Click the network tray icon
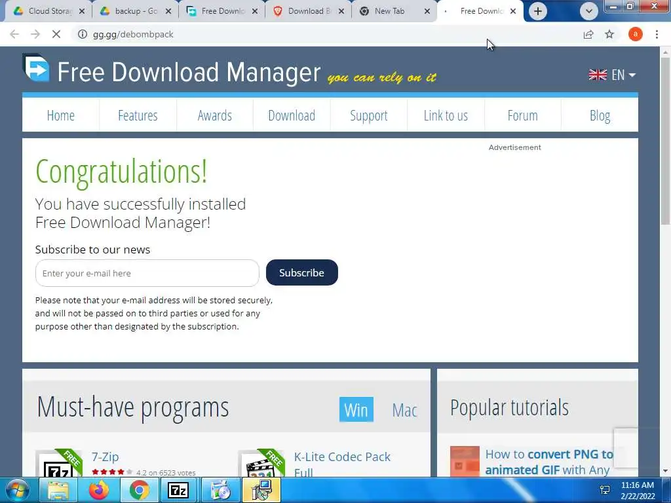The width and height of the screenshot is (671, 503). pyautogui.click(x=605, y=490)
